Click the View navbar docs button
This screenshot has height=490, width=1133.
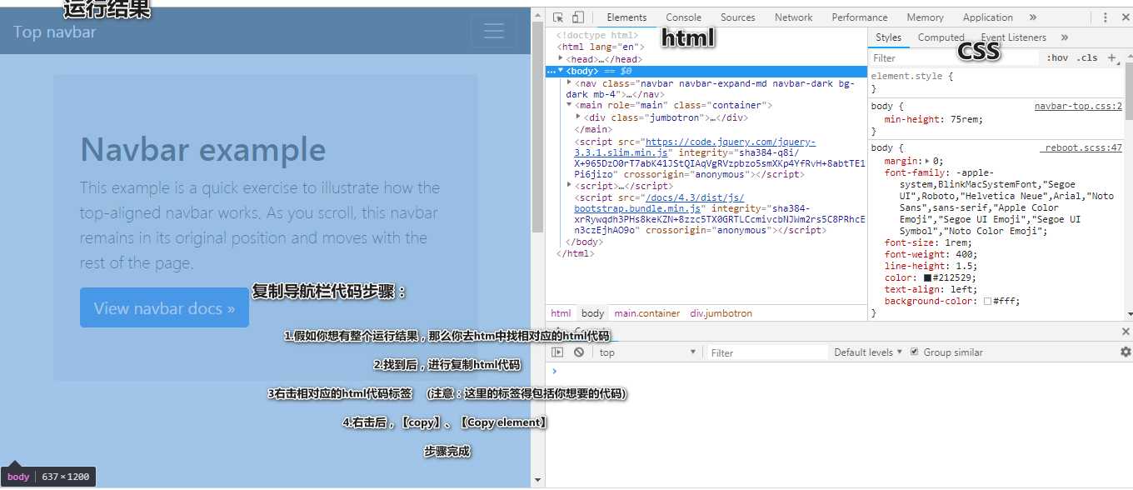[164, 307]
